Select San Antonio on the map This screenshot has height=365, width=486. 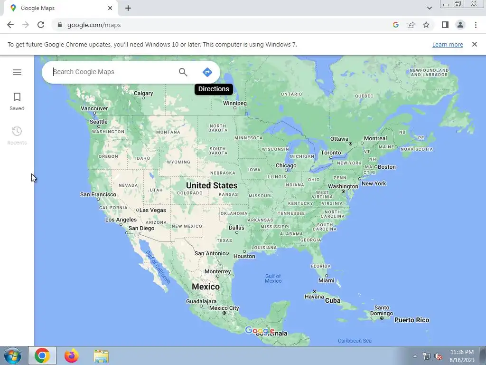pyautogui.click(x=210, y=253)
